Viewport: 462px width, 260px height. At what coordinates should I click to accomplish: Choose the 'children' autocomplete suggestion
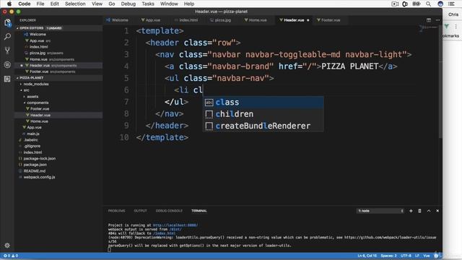pos(263,114)
